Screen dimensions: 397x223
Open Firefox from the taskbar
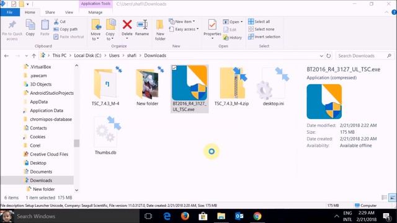point(185,216)
